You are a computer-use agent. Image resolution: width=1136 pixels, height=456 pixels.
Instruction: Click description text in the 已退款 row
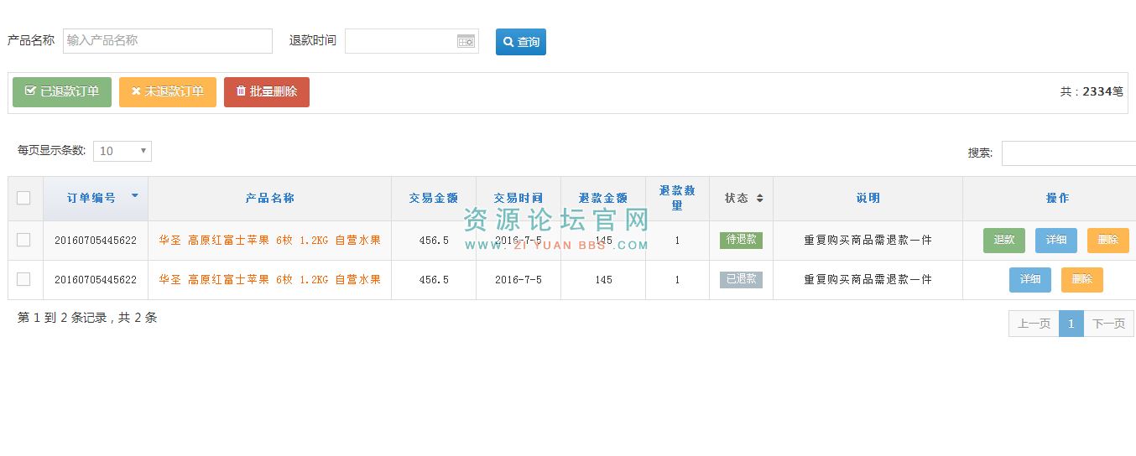[868, 280]
